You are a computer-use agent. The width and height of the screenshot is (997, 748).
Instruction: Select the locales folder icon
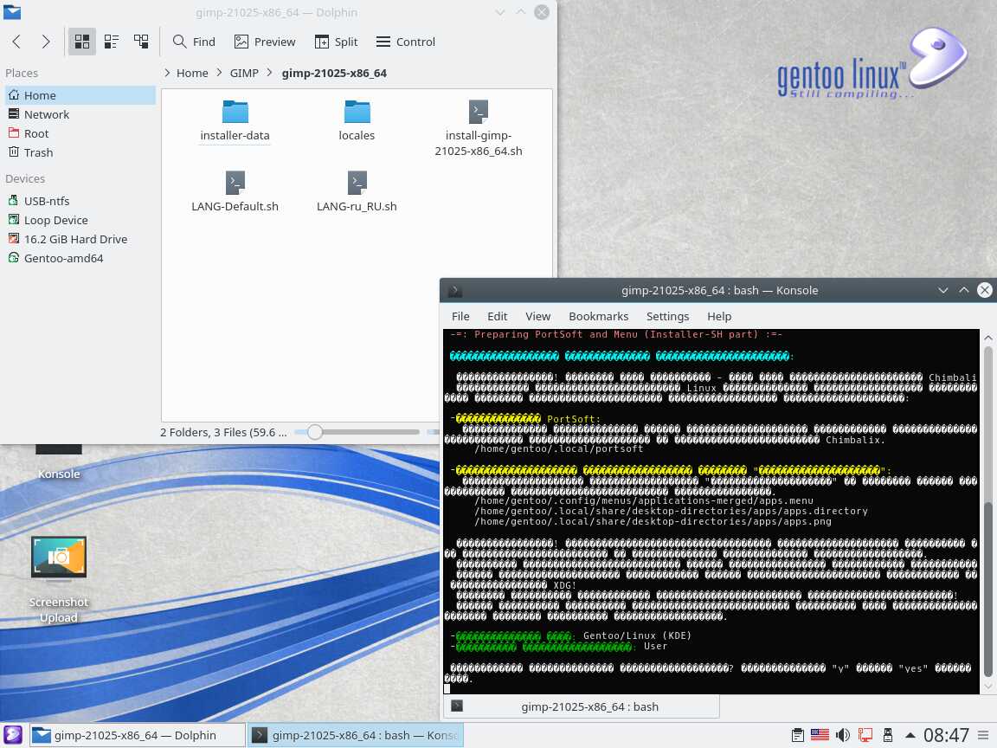[357, 112]
